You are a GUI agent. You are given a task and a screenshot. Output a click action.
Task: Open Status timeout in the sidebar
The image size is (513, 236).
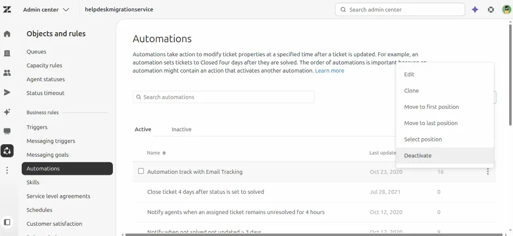pyautogui.click(x=45, y=93)
